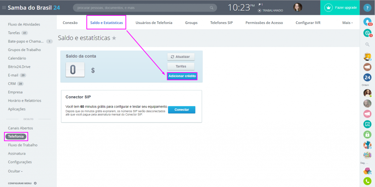This screenshot has width=375, height=187.
Task: Open the hamburger menu beside Samba do Brasil
Action: tap(4, 8)
